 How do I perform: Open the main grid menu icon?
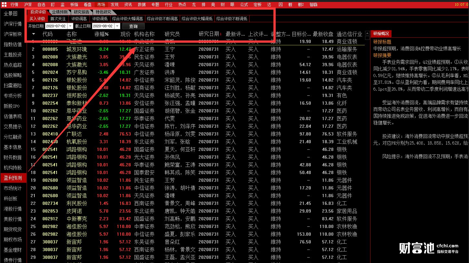[x=4, y=4]
